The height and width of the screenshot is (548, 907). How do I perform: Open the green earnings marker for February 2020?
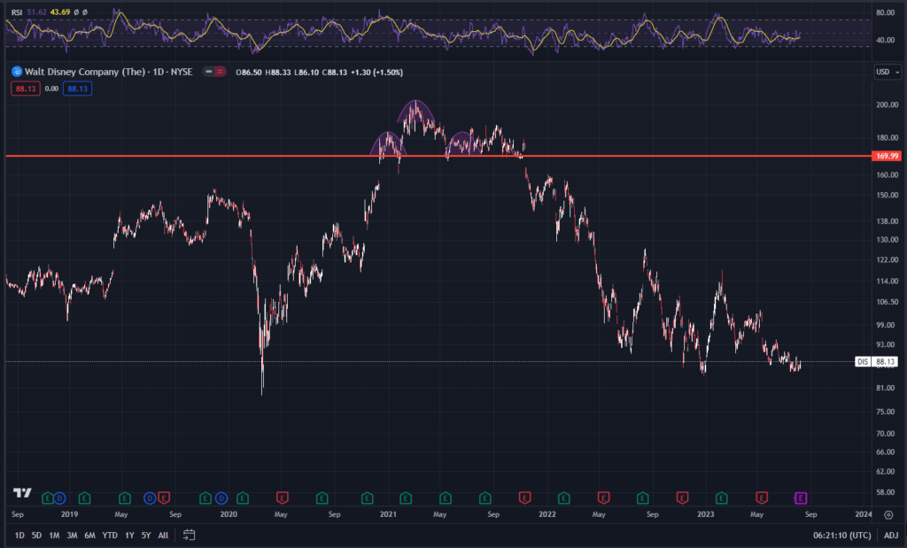[x=243, y=498]
